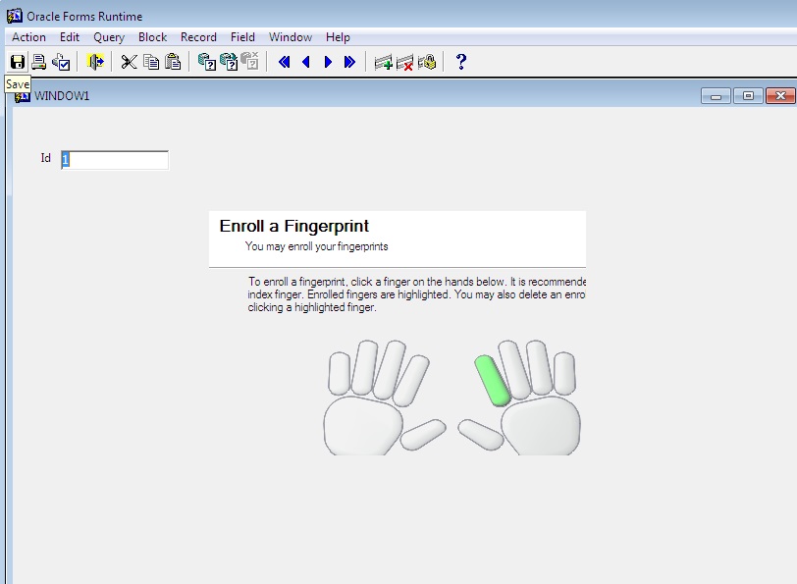Image resolution: width=797 pixels, height=584 pixels.
Task: Open the Window menu
Action: pyautogui.click(x=291, y=37)
